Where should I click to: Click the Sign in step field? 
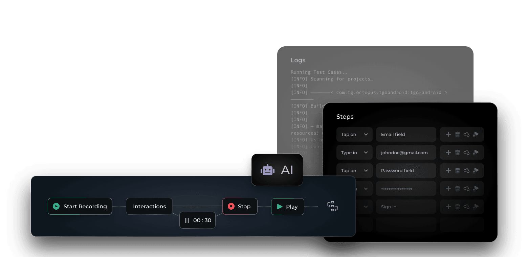[406, 207]
